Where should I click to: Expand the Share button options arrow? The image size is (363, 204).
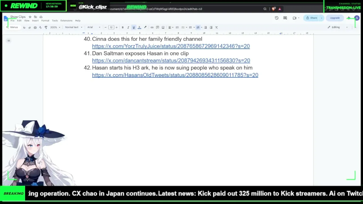point(321,18)
